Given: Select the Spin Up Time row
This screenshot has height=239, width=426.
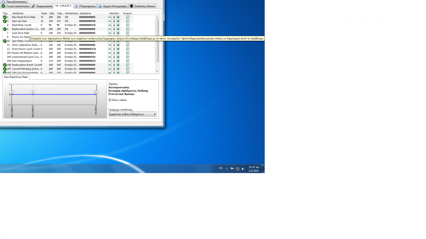Looking at the screenshot, I should 68,21.
